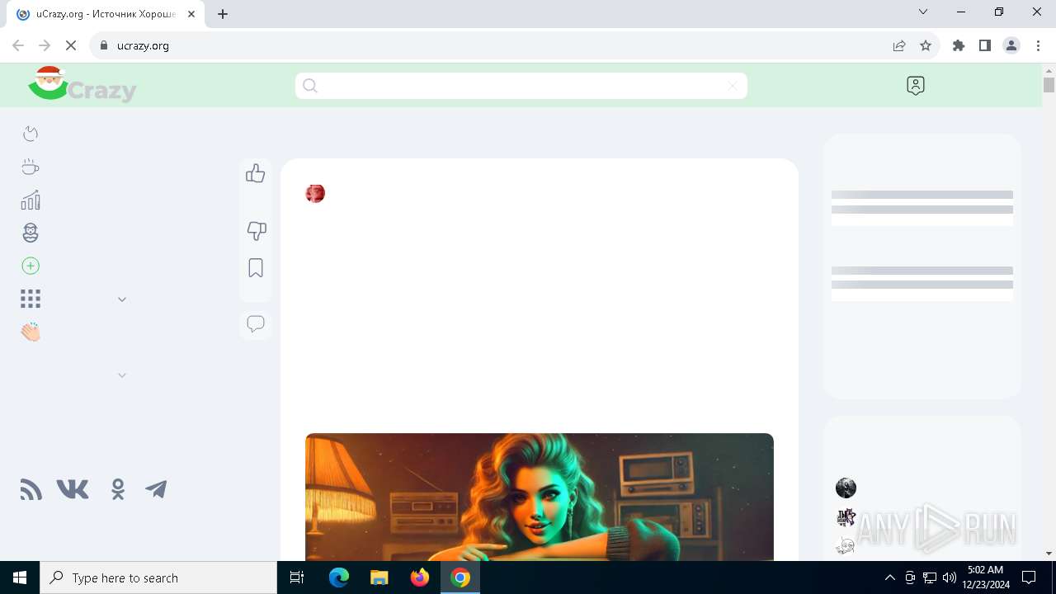
Task: Clear the site search with X
Action: [x=733, y=86]
